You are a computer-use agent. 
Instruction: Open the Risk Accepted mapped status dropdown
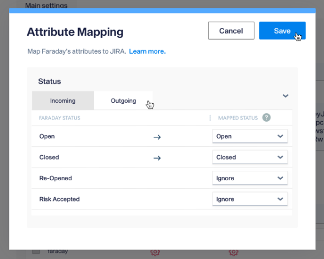click(250, 199)
